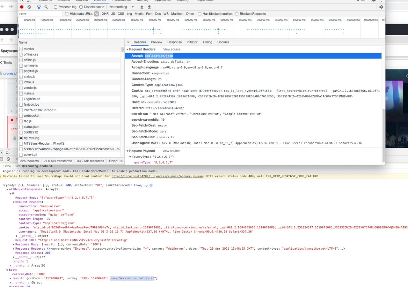Viewport: 408px width, 287px height.
Task: Select the websocket request row
Action: click(69, 116)
